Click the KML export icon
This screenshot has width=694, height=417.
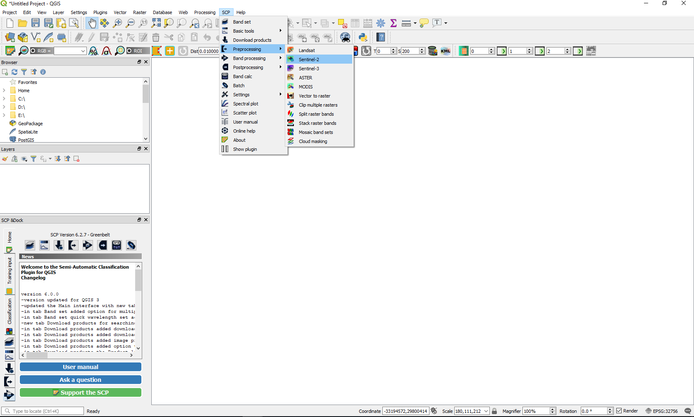coord(445,51)
